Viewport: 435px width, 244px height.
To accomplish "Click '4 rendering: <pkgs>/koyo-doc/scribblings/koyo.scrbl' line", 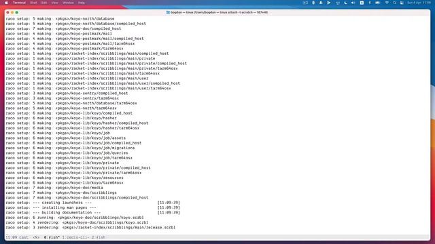I will tap(77, 223).
